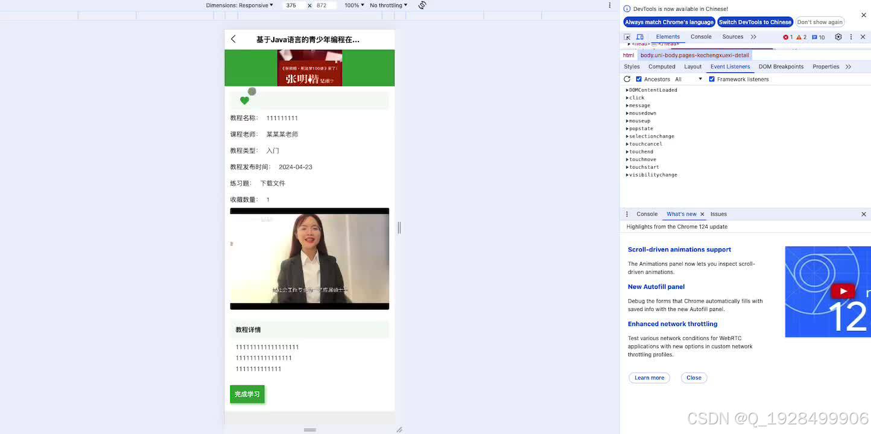Click the Close button in What's new
The image size is (871, 434).
pyautogui.click(x=694, y=378)
